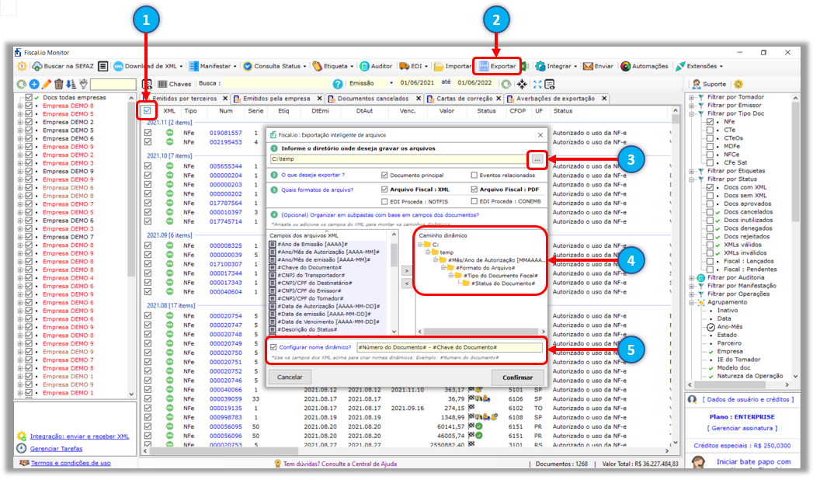Click the Buscar na SEFAZ cloud icon

click(x=37, y=66)
